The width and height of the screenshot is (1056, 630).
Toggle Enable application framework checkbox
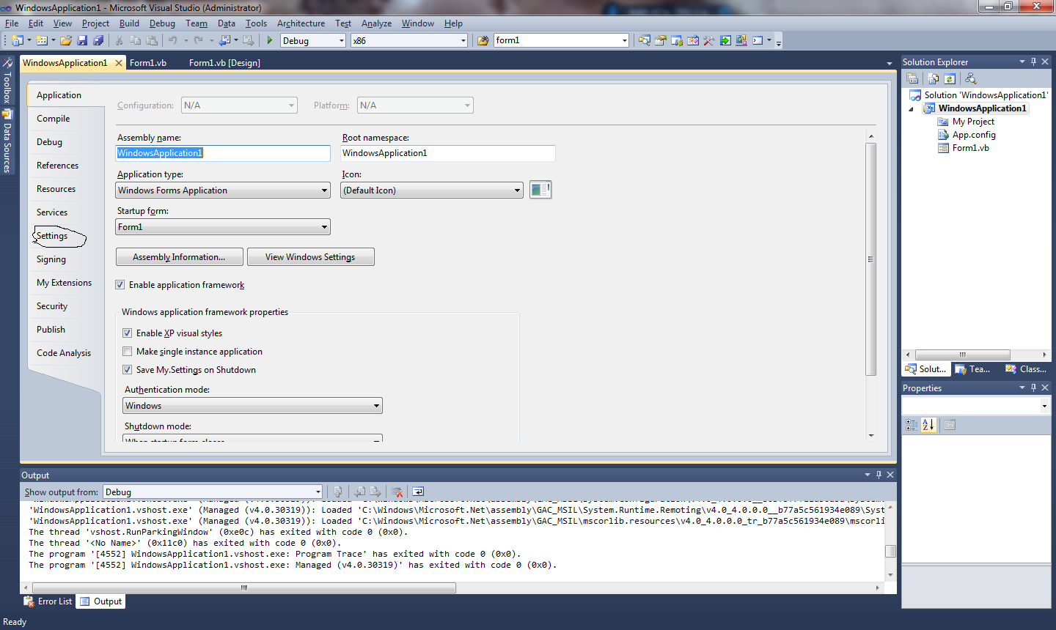120,285
